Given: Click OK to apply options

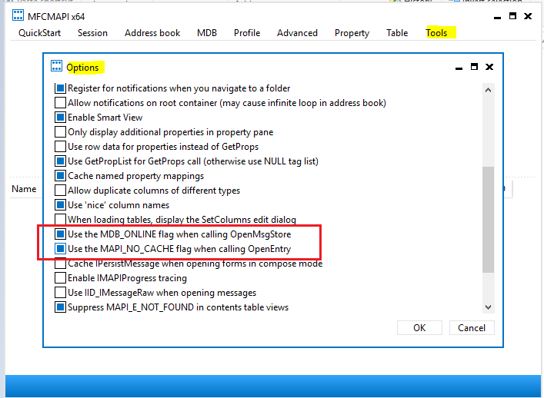Looking at the screenshot, I should coord(419,327).
